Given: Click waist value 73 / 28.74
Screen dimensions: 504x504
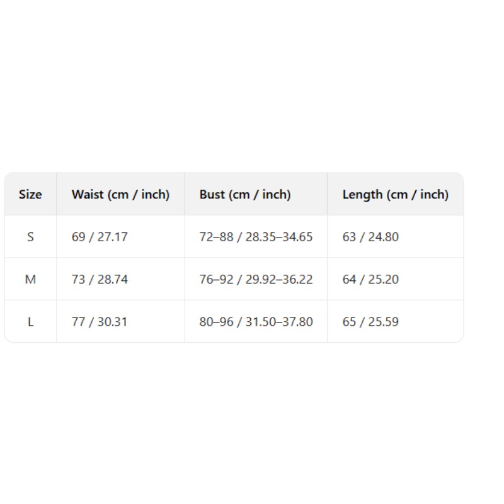Looking at the screenshot, I should coord(100,279).
